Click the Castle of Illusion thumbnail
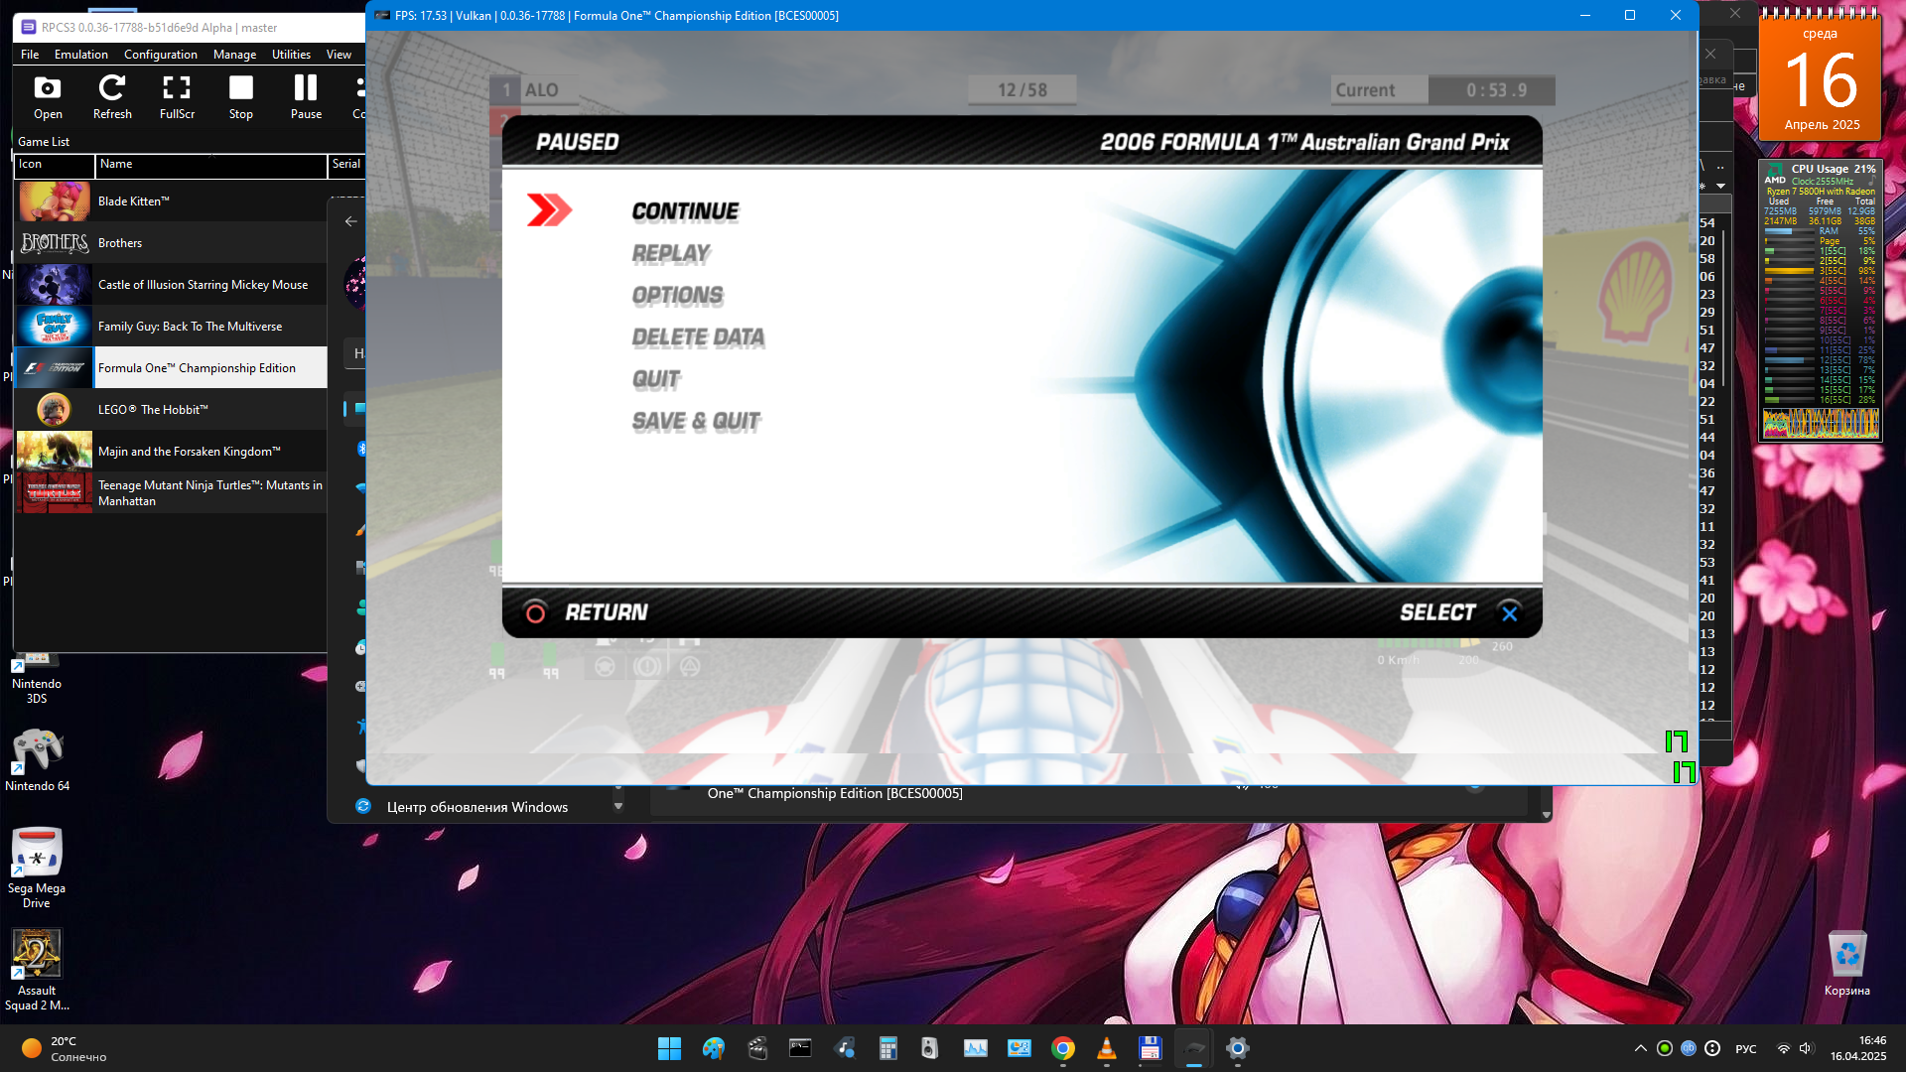Image resolution: width=1906 pixels, height=1072 pixels. (x=55, y=285)
